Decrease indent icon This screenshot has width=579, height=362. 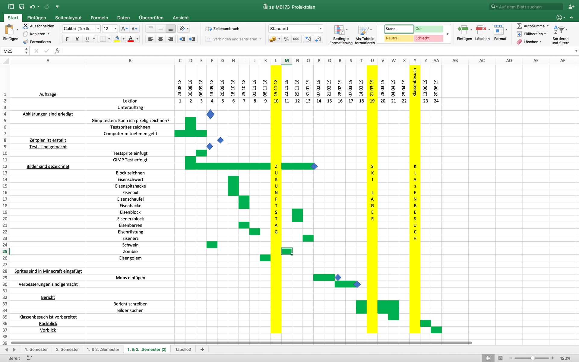click(x=182, y=39)
